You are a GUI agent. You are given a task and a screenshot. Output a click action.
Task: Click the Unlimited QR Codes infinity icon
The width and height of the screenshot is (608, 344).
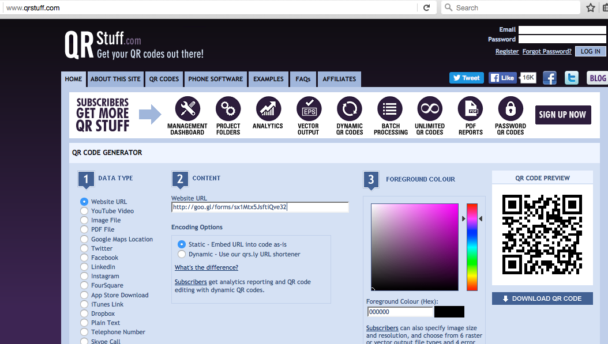[430, 109]
